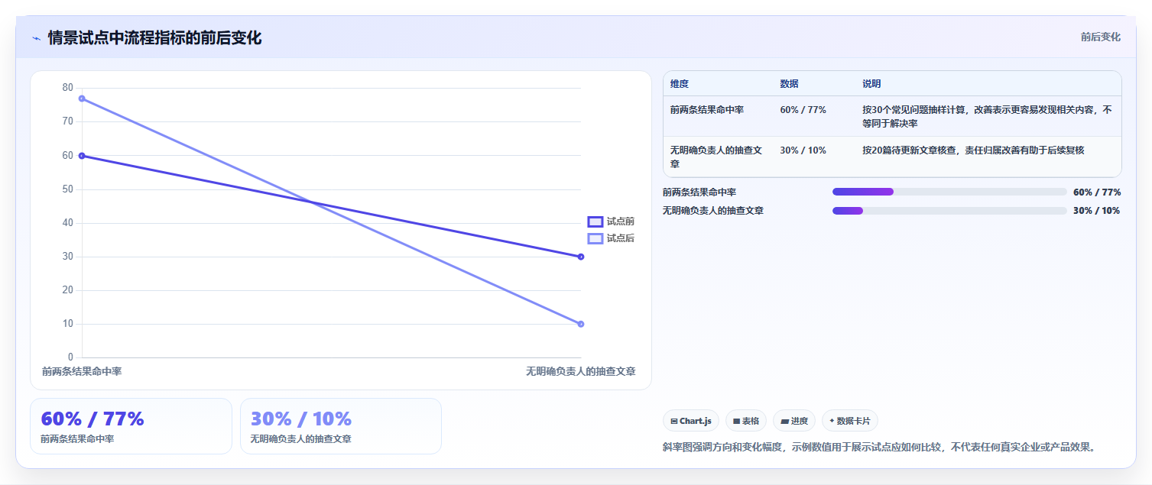Image resolution: width=1152 pixels, height=485 pixels.
Task: Click the 试点后 data point at 10
Action: click(581, 324)
